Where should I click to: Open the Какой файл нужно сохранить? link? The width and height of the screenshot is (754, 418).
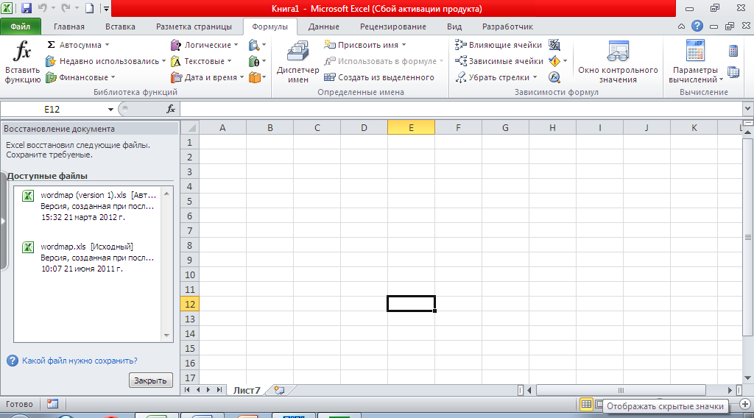click(x=80, y=361)
